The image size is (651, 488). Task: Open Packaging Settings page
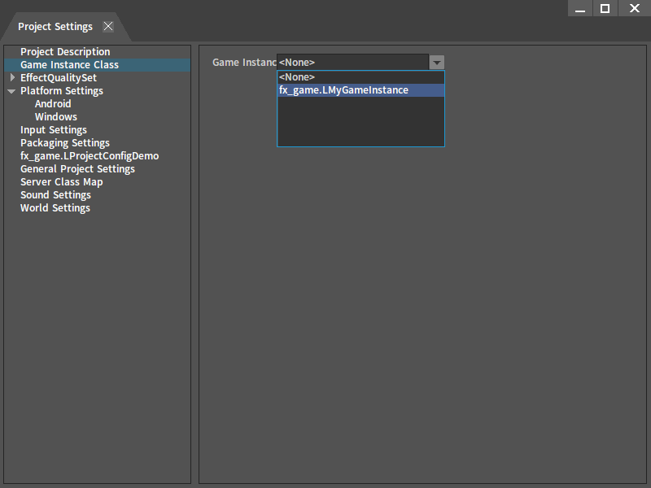coord(65,143)
